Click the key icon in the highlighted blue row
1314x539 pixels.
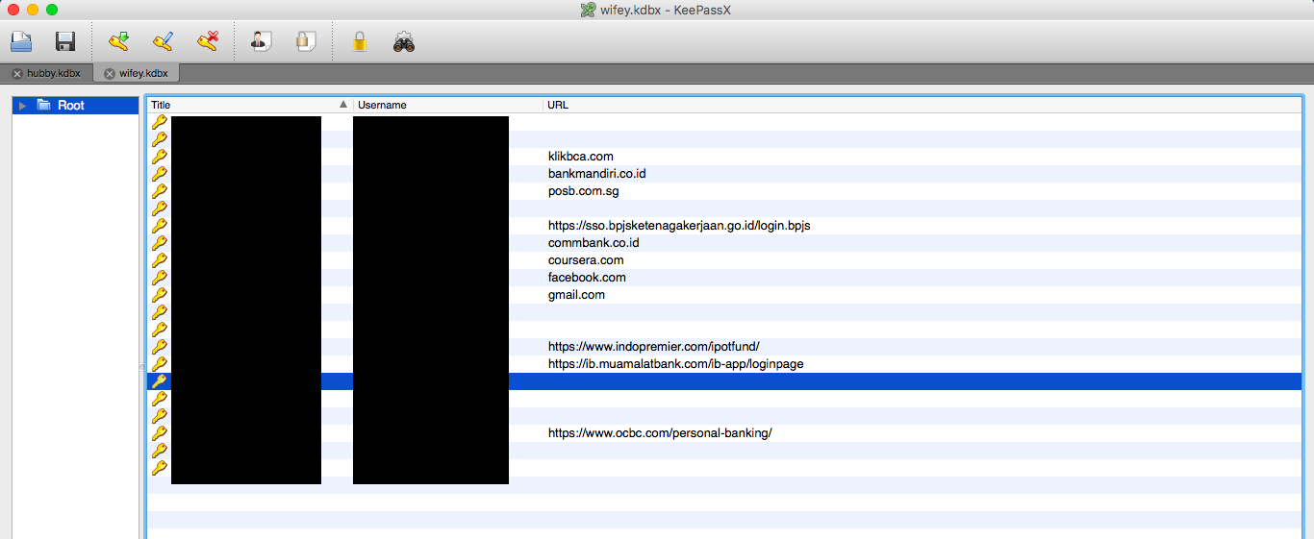pyautogui.click(x=160, y=381)
